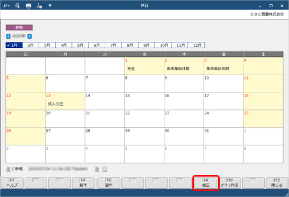The width and height of the screenshot is (289, 197).
Task: Switch to the 5月 tab
Action: (x=80, y=45)
